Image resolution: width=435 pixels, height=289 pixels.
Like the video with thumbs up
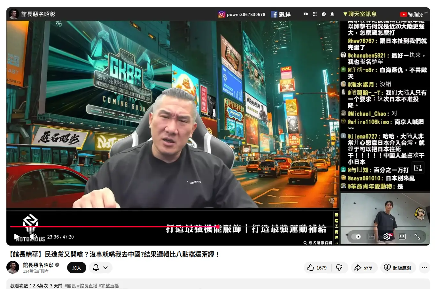317,268
